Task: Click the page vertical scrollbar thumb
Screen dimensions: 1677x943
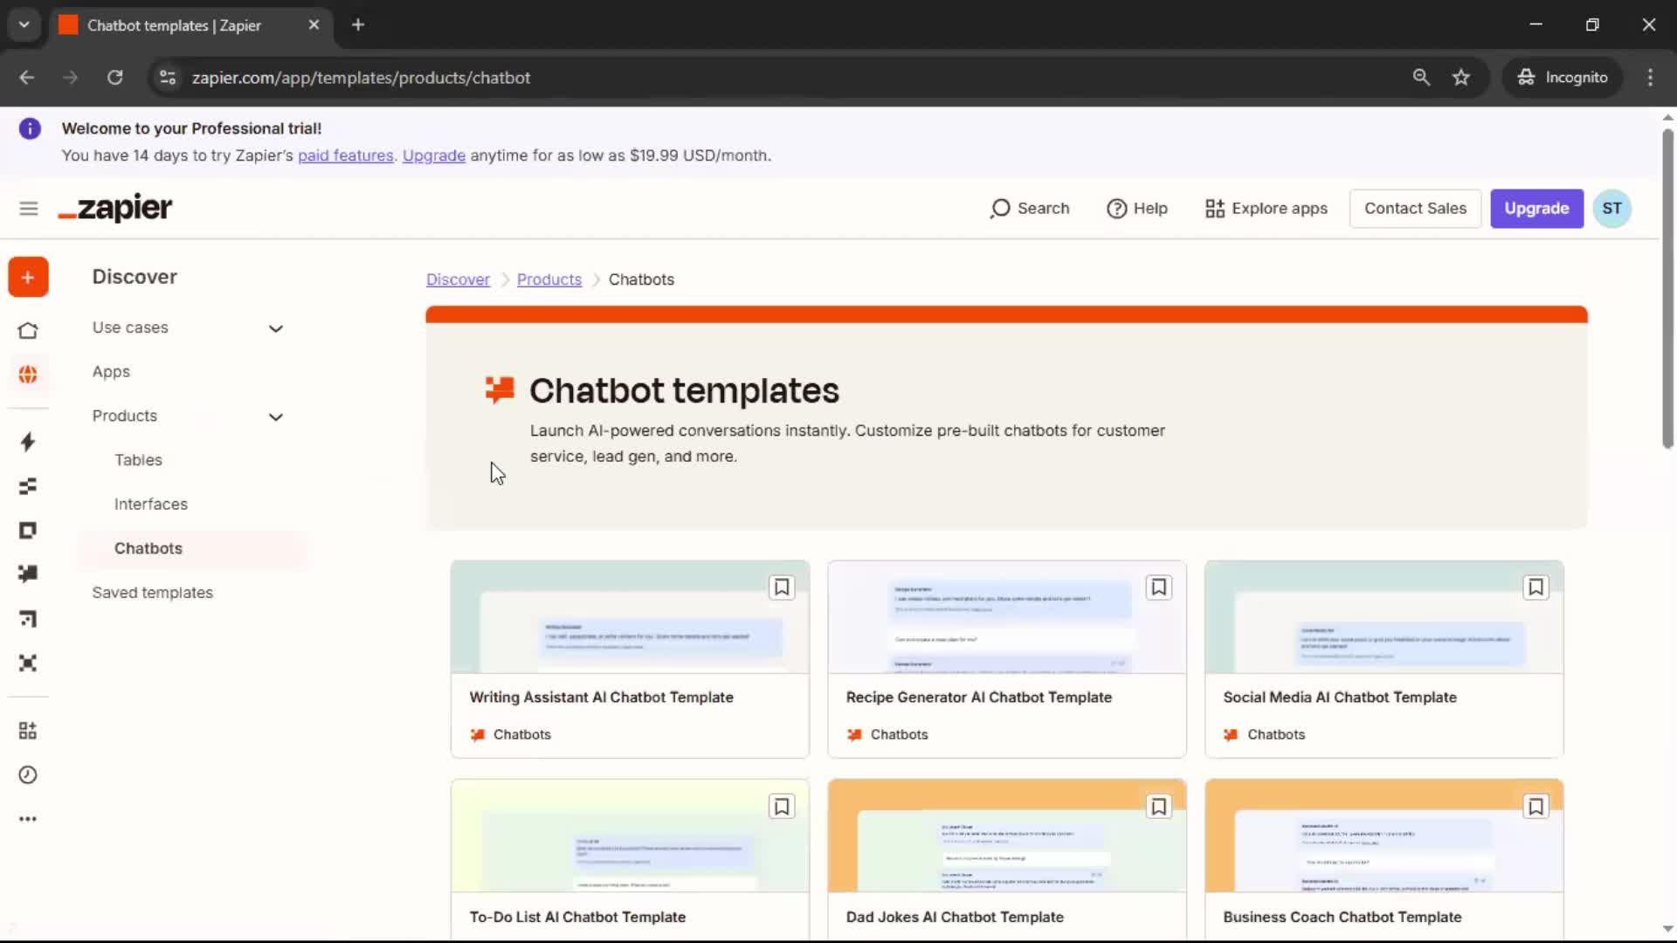Action: click(1667, 288)
